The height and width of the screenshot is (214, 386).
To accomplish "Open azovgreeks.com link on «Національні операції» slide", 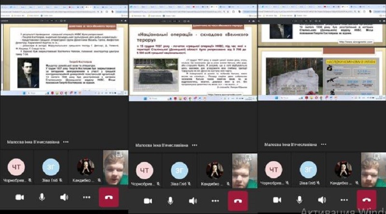I will coord(224,94).
